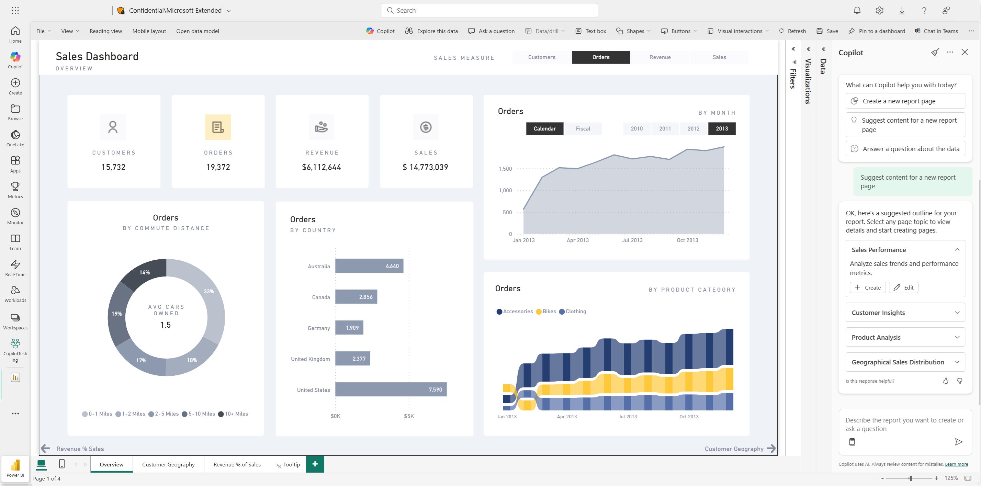The image size is (981, 486).
Task: Click the Explore this data binoculars
Action: 431,31
